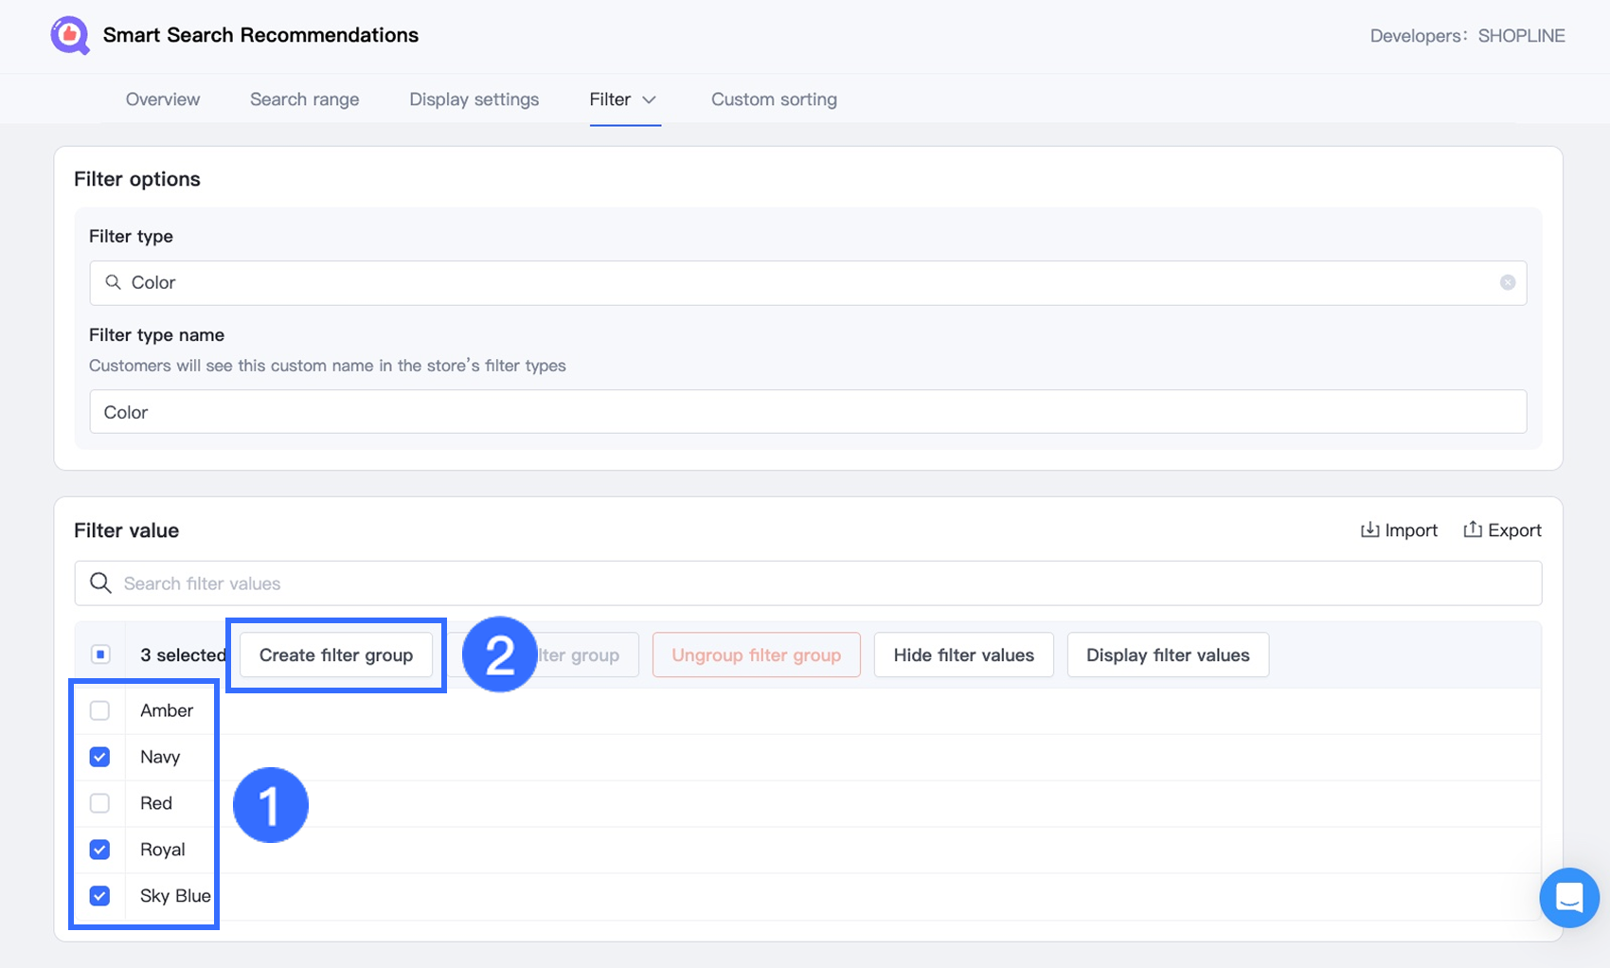Check the Amber checkbox
This screenshot has height=968, width=1610.
click(x=99, y=710)
